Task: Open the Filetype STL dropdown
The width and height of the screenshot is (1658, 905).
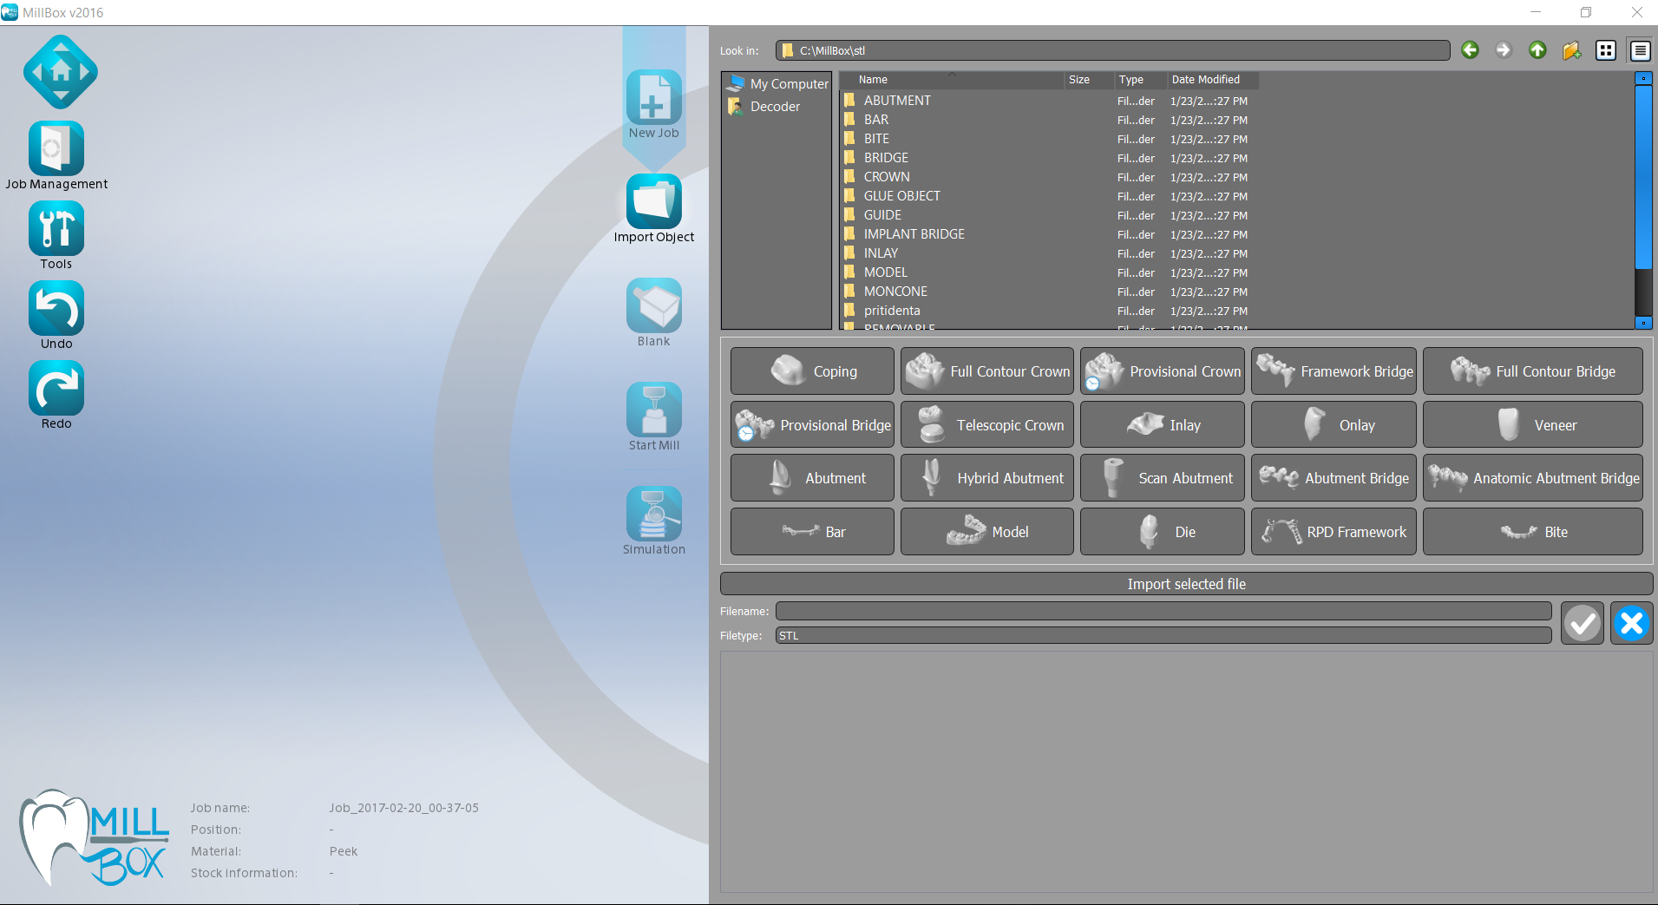Action: [1163, 635]
